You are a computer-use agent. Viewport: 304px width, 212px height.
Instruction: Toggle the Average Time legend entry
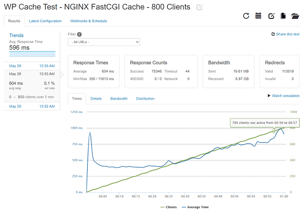pyautogui.click(x=195, y=207)
